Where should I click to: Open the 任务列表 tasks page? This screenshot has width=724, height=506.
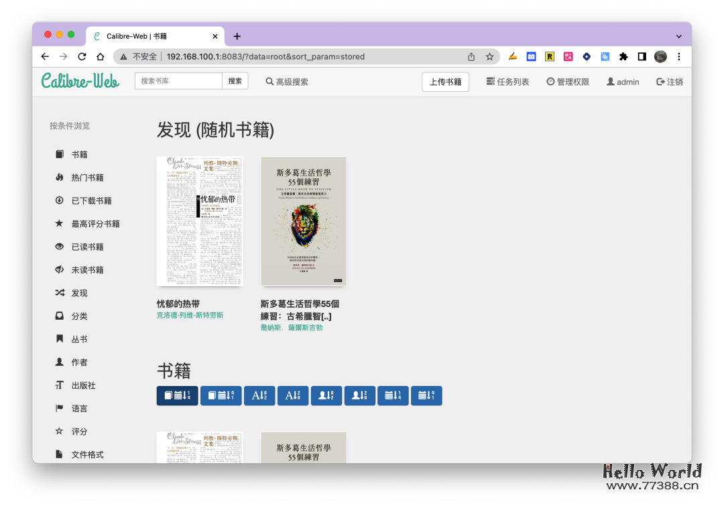click(507, 82)
